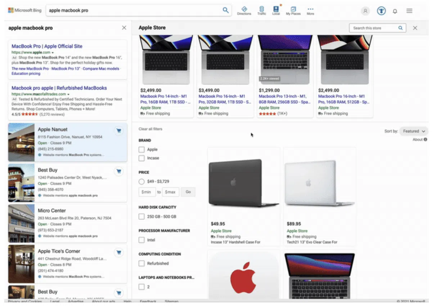
Task: Select the Local tab
Action: pyautogui.click(x=276, y=10)
